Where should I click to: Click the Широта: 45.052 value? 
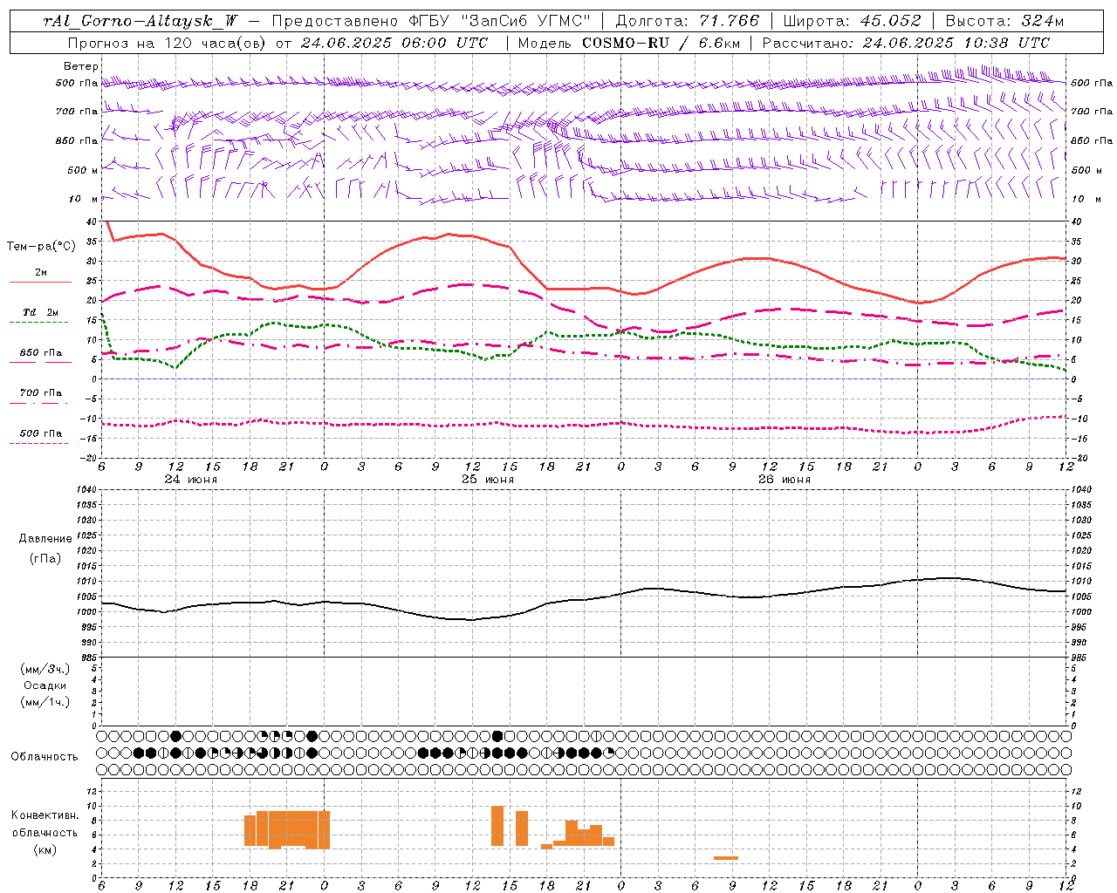(852, 21)
